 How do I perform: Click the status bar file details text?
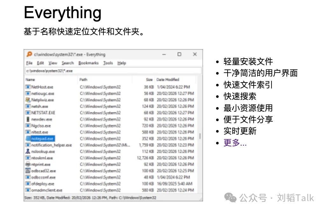coord(90,198)
